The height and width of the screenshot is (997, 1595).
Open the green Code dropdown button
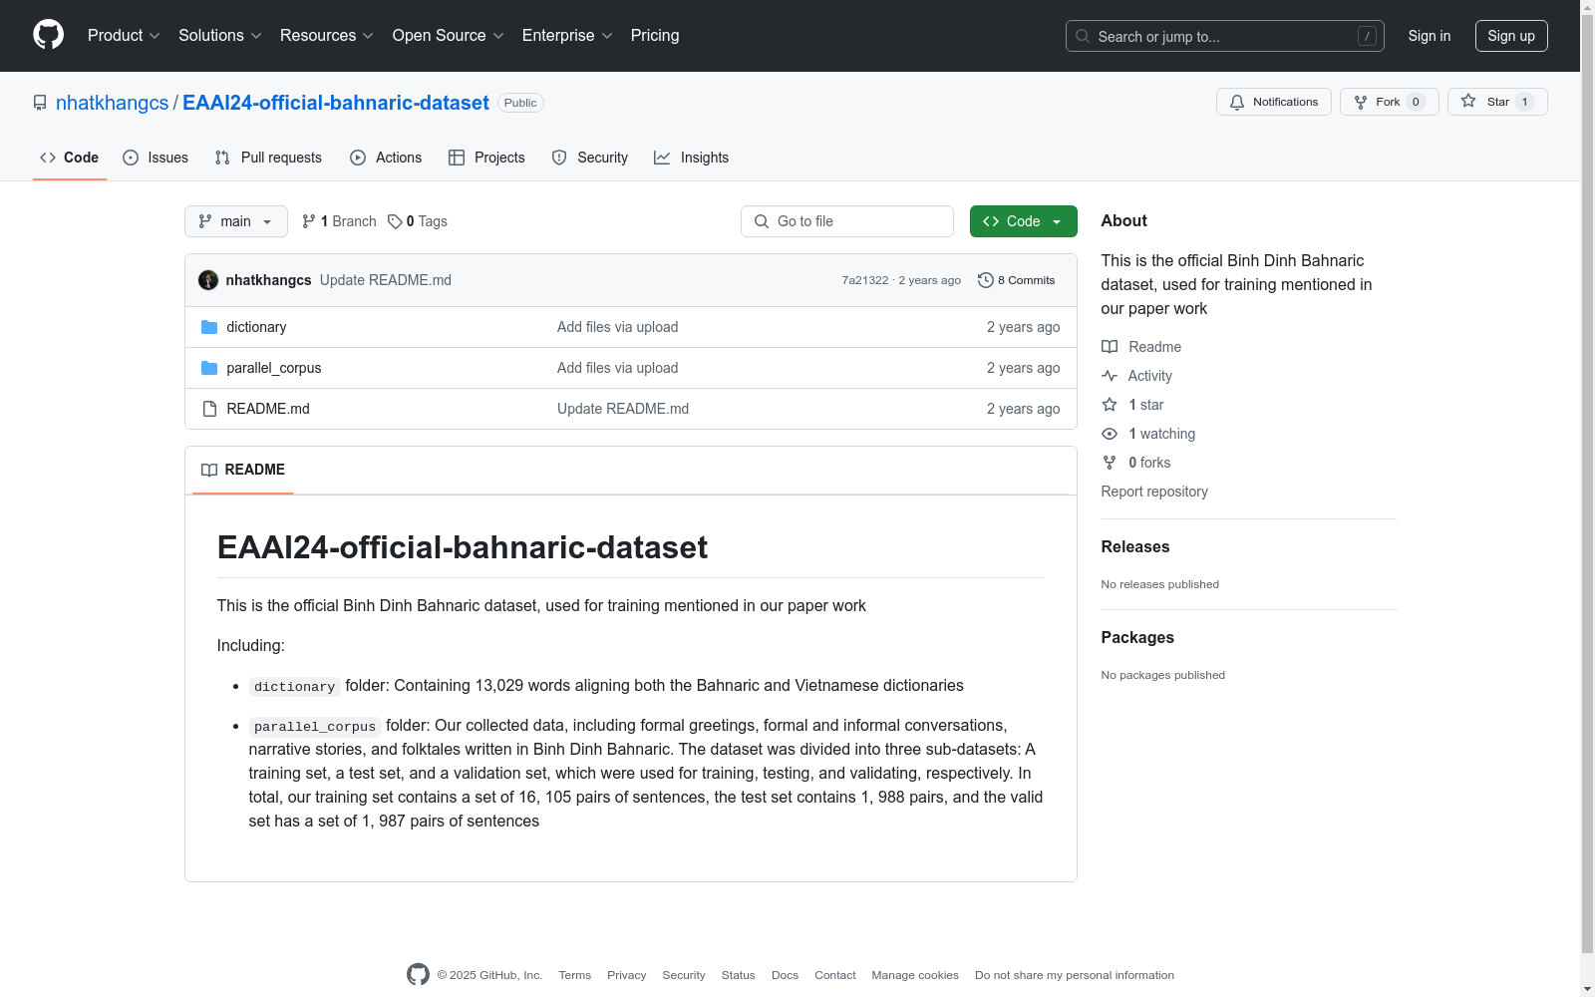(1024, 221)
